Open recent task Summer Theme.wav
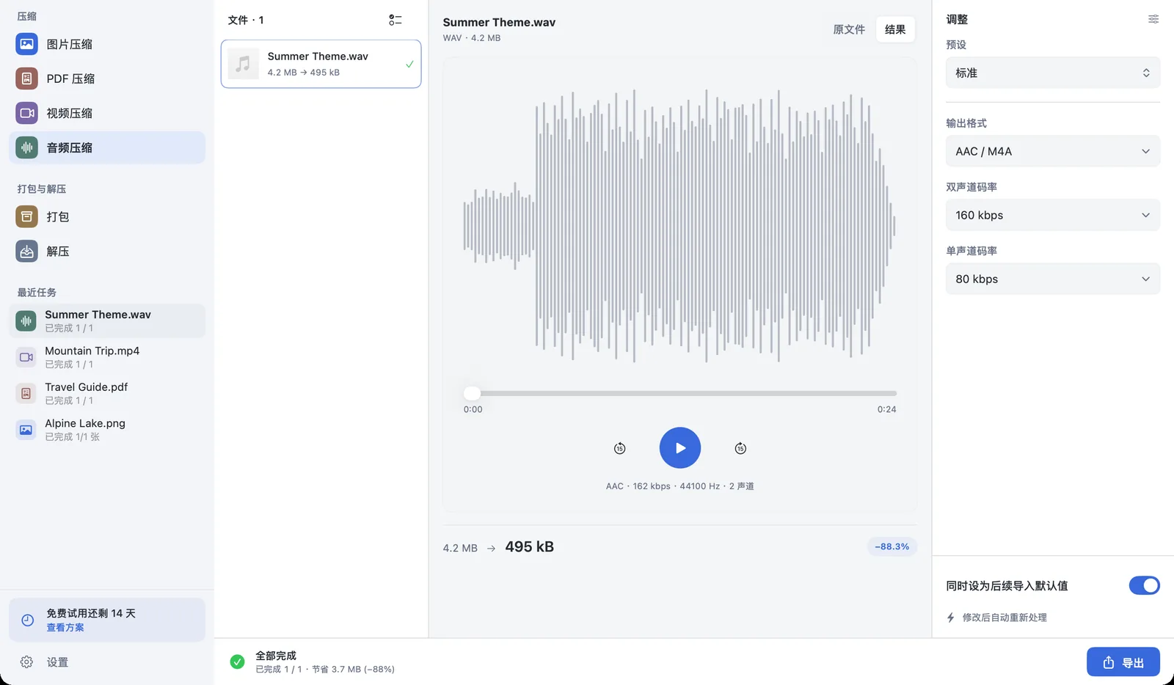The width and height of the screenshot is (1174, 685). 107,320
